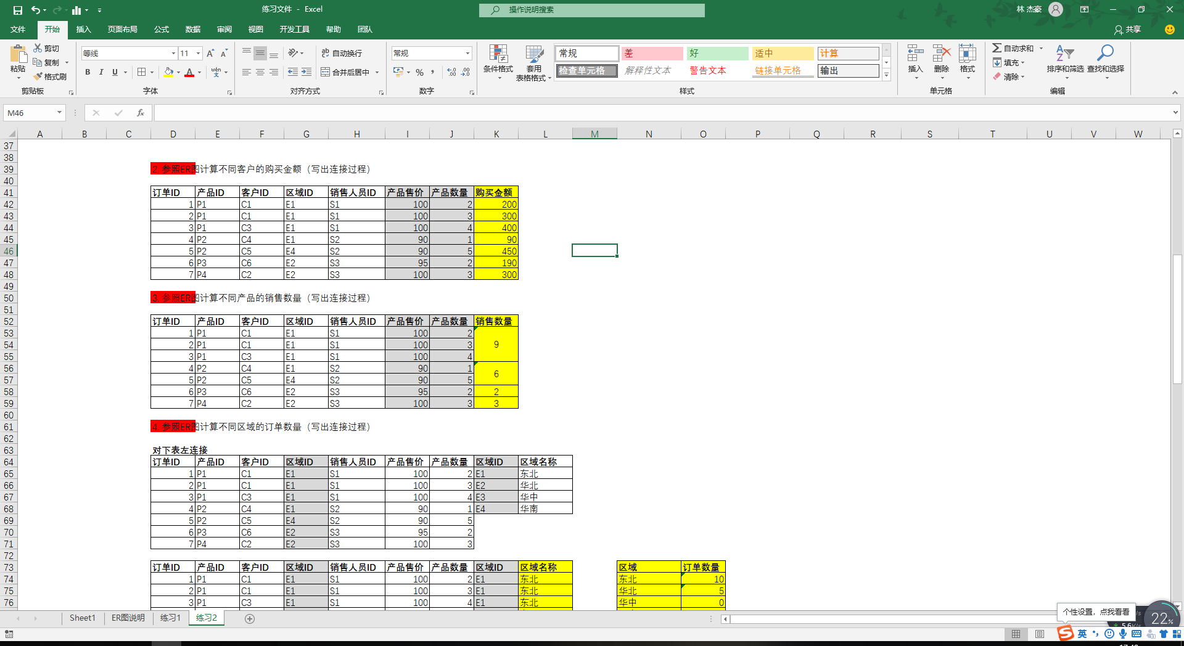
Task: Apply the 差 cell style
Action: pyautogui.click(x=652, y=54)
